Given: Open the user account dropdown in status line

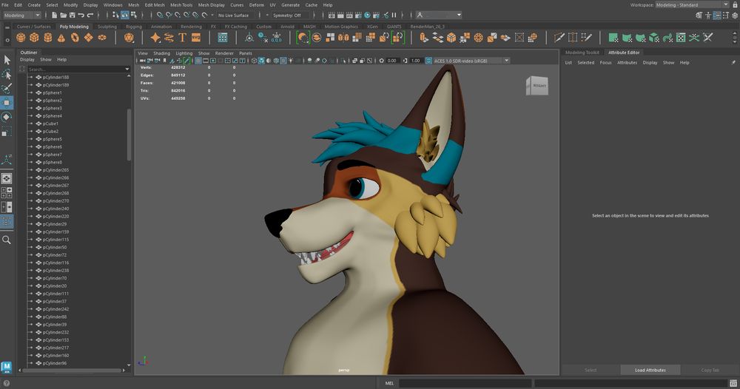Looking at the screenshot, I should 439,15.
